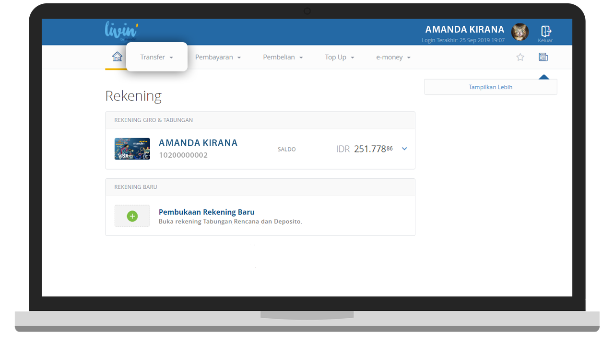Open favorites via the star icon
This screenshot has width=614, height=345.
tap(520, 57)
